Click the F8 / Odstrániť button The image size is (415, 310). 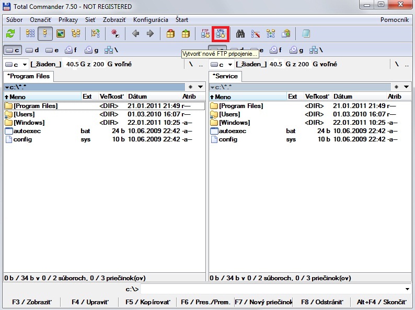(x=322, y=302)
